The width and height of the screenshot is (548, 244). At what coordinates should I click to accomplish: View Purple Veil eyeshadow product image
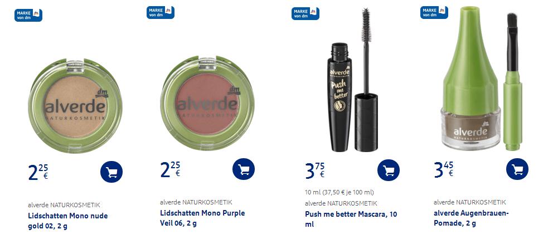[207, 103]
